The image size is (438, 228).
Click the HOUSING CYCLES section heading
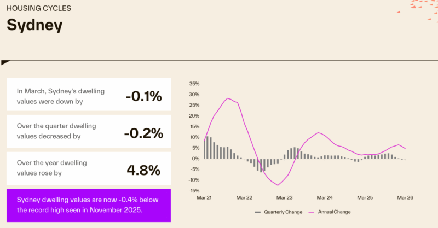click(x=39, y=9)
